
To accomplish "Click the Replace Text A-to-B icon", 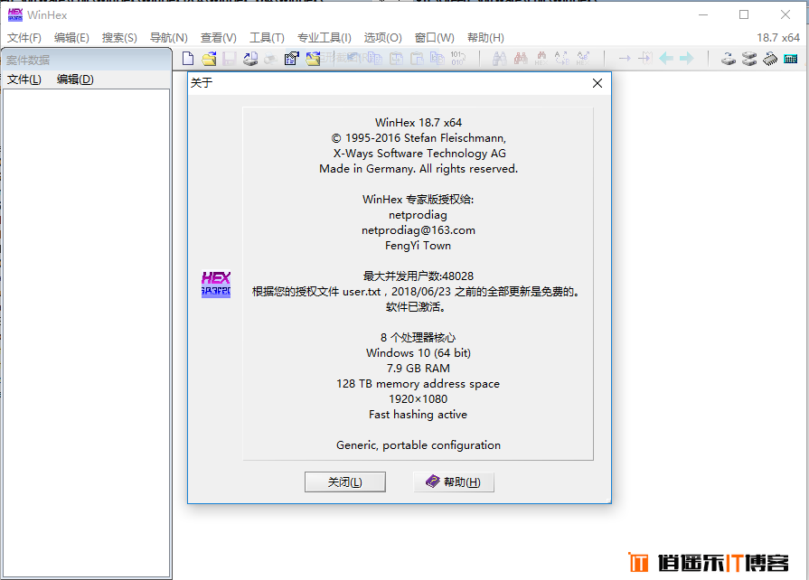I will click(x=562, y=58).
